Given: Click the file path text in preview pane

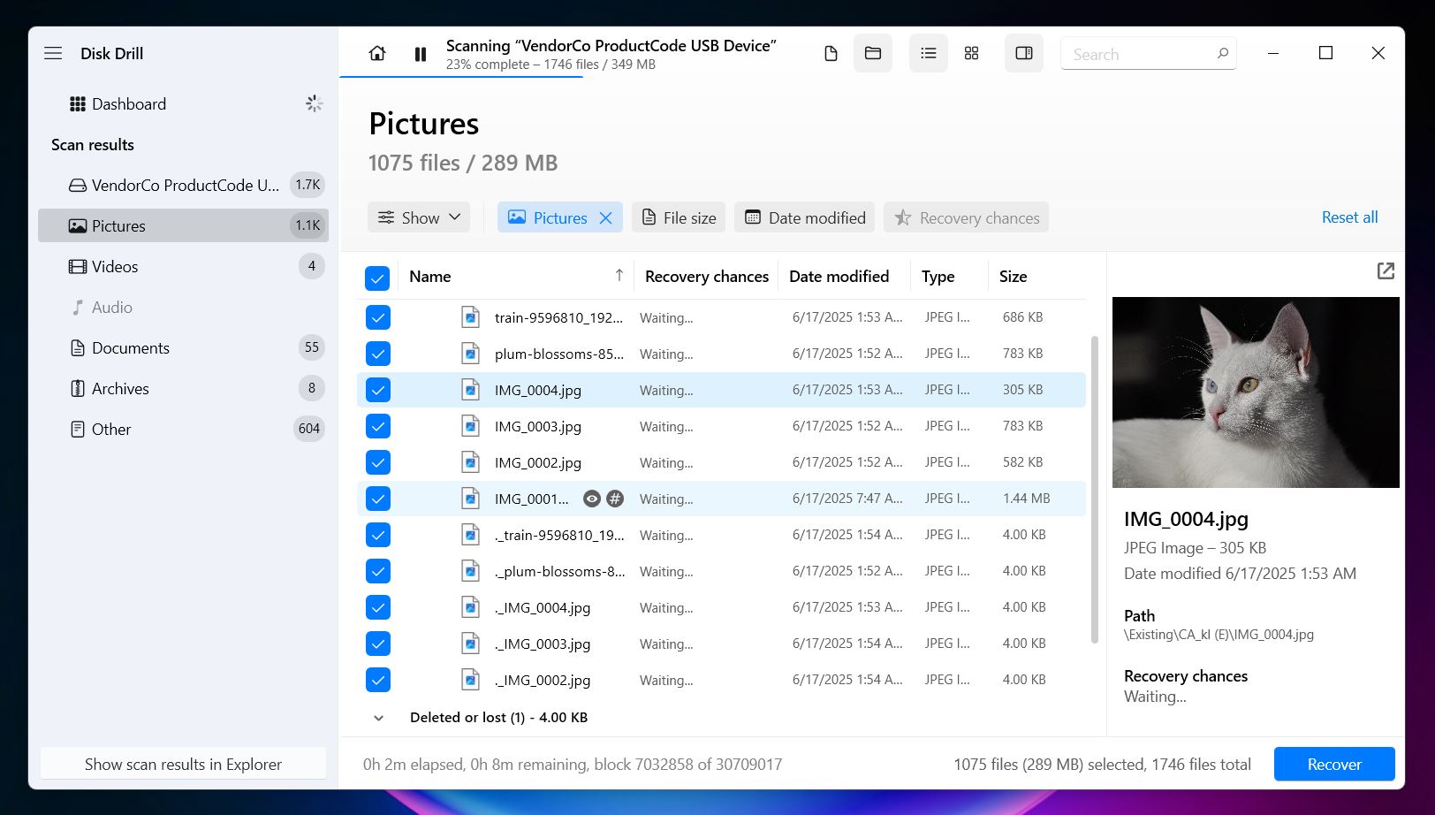Looking at the screenshot, I should point(1219,635).
